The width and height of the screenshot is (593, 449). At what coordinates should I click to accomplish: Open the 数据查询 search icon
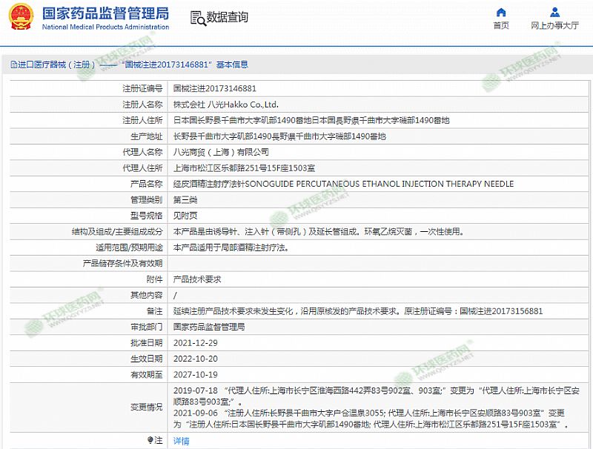(196, 18)
